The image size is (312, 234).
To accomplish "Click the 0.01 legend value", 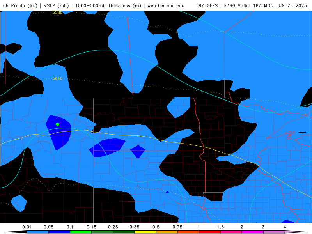I will [x=27, y=227].
